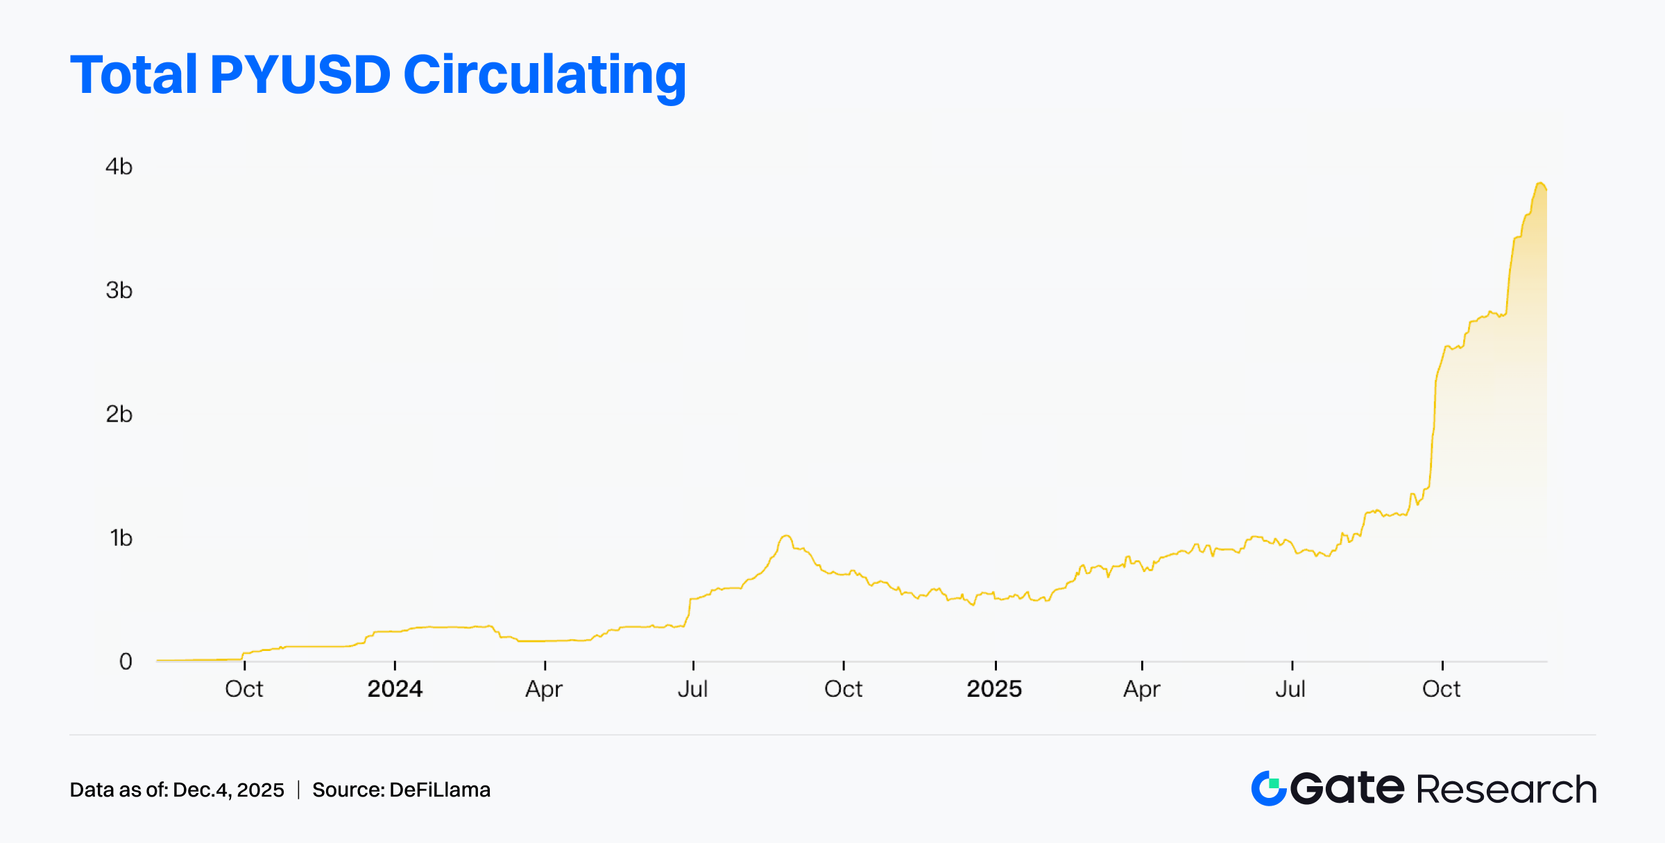The height and width of the screenshot is (843, 1665).
Task: Select the 1b y-axis label
Action: pyautogui.click(x=121, y=538)
